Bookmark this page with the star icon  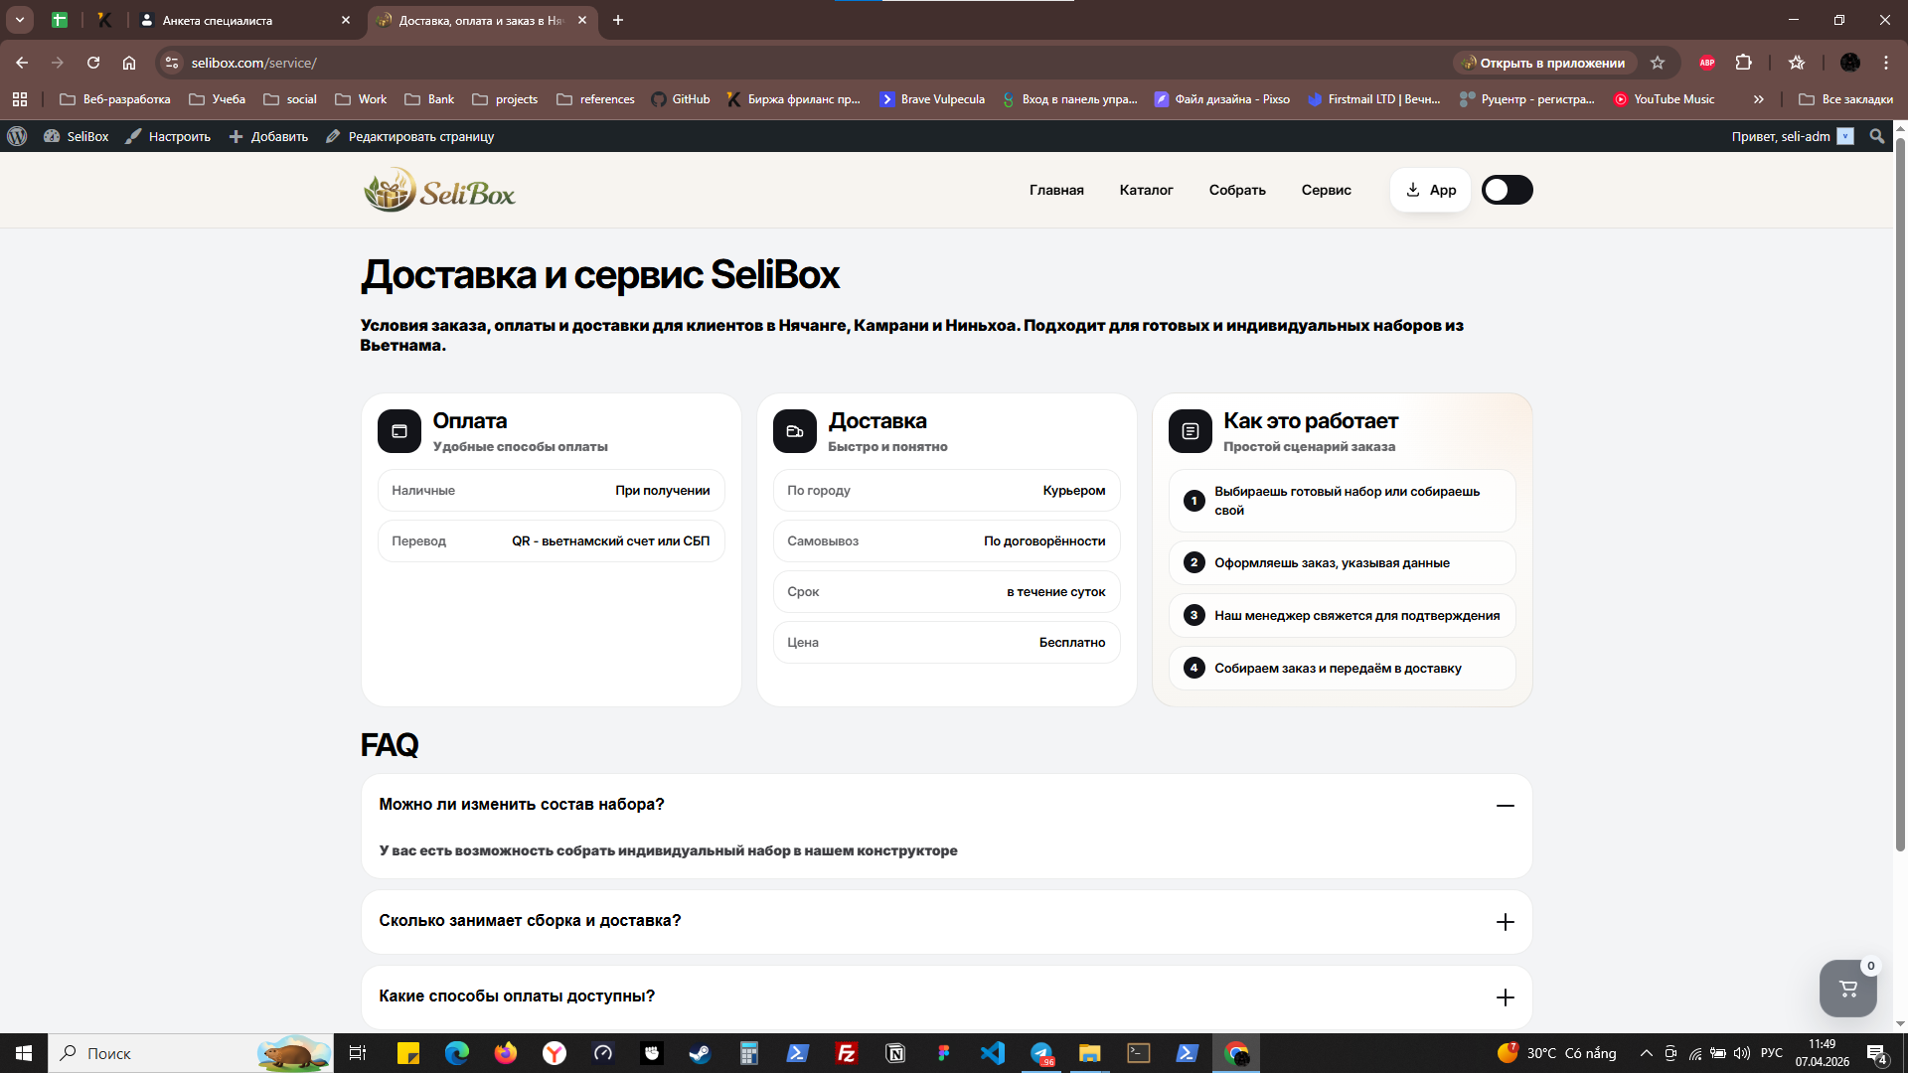[x=1658, y=63]
